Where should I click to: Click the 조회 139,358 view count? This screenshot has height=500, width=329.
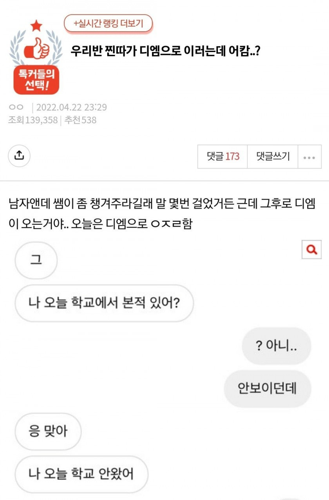click(x=33, y=120)
